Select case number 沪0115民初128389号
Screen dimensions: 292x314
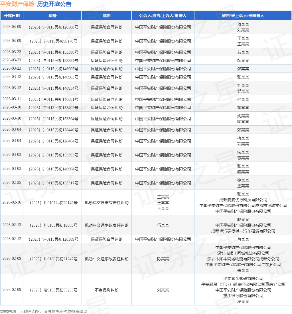[x=53, y=239]
